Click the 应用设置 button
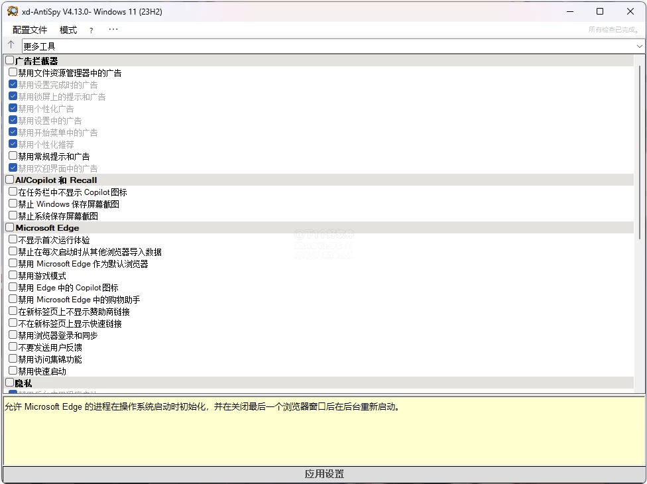Screen dimensions: 647x484 coord(323,474)
